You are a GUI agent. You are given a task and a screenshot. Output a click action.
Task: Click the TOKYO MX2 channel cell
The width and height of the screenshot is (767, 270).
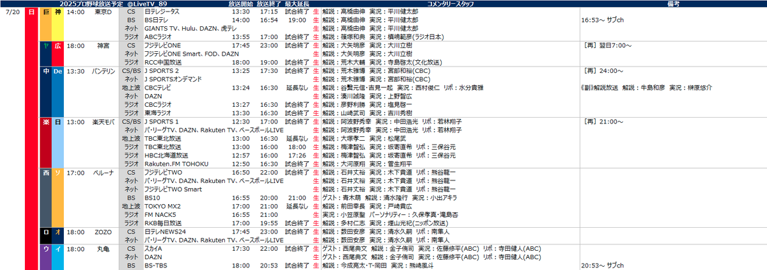point(162,206)
